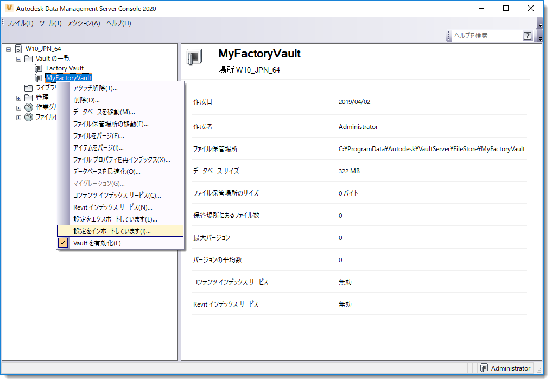Click the MyFactoryVault vault icon in the tree
The width and height of the screenshot is (552, 383).
(x=39, y=77)
